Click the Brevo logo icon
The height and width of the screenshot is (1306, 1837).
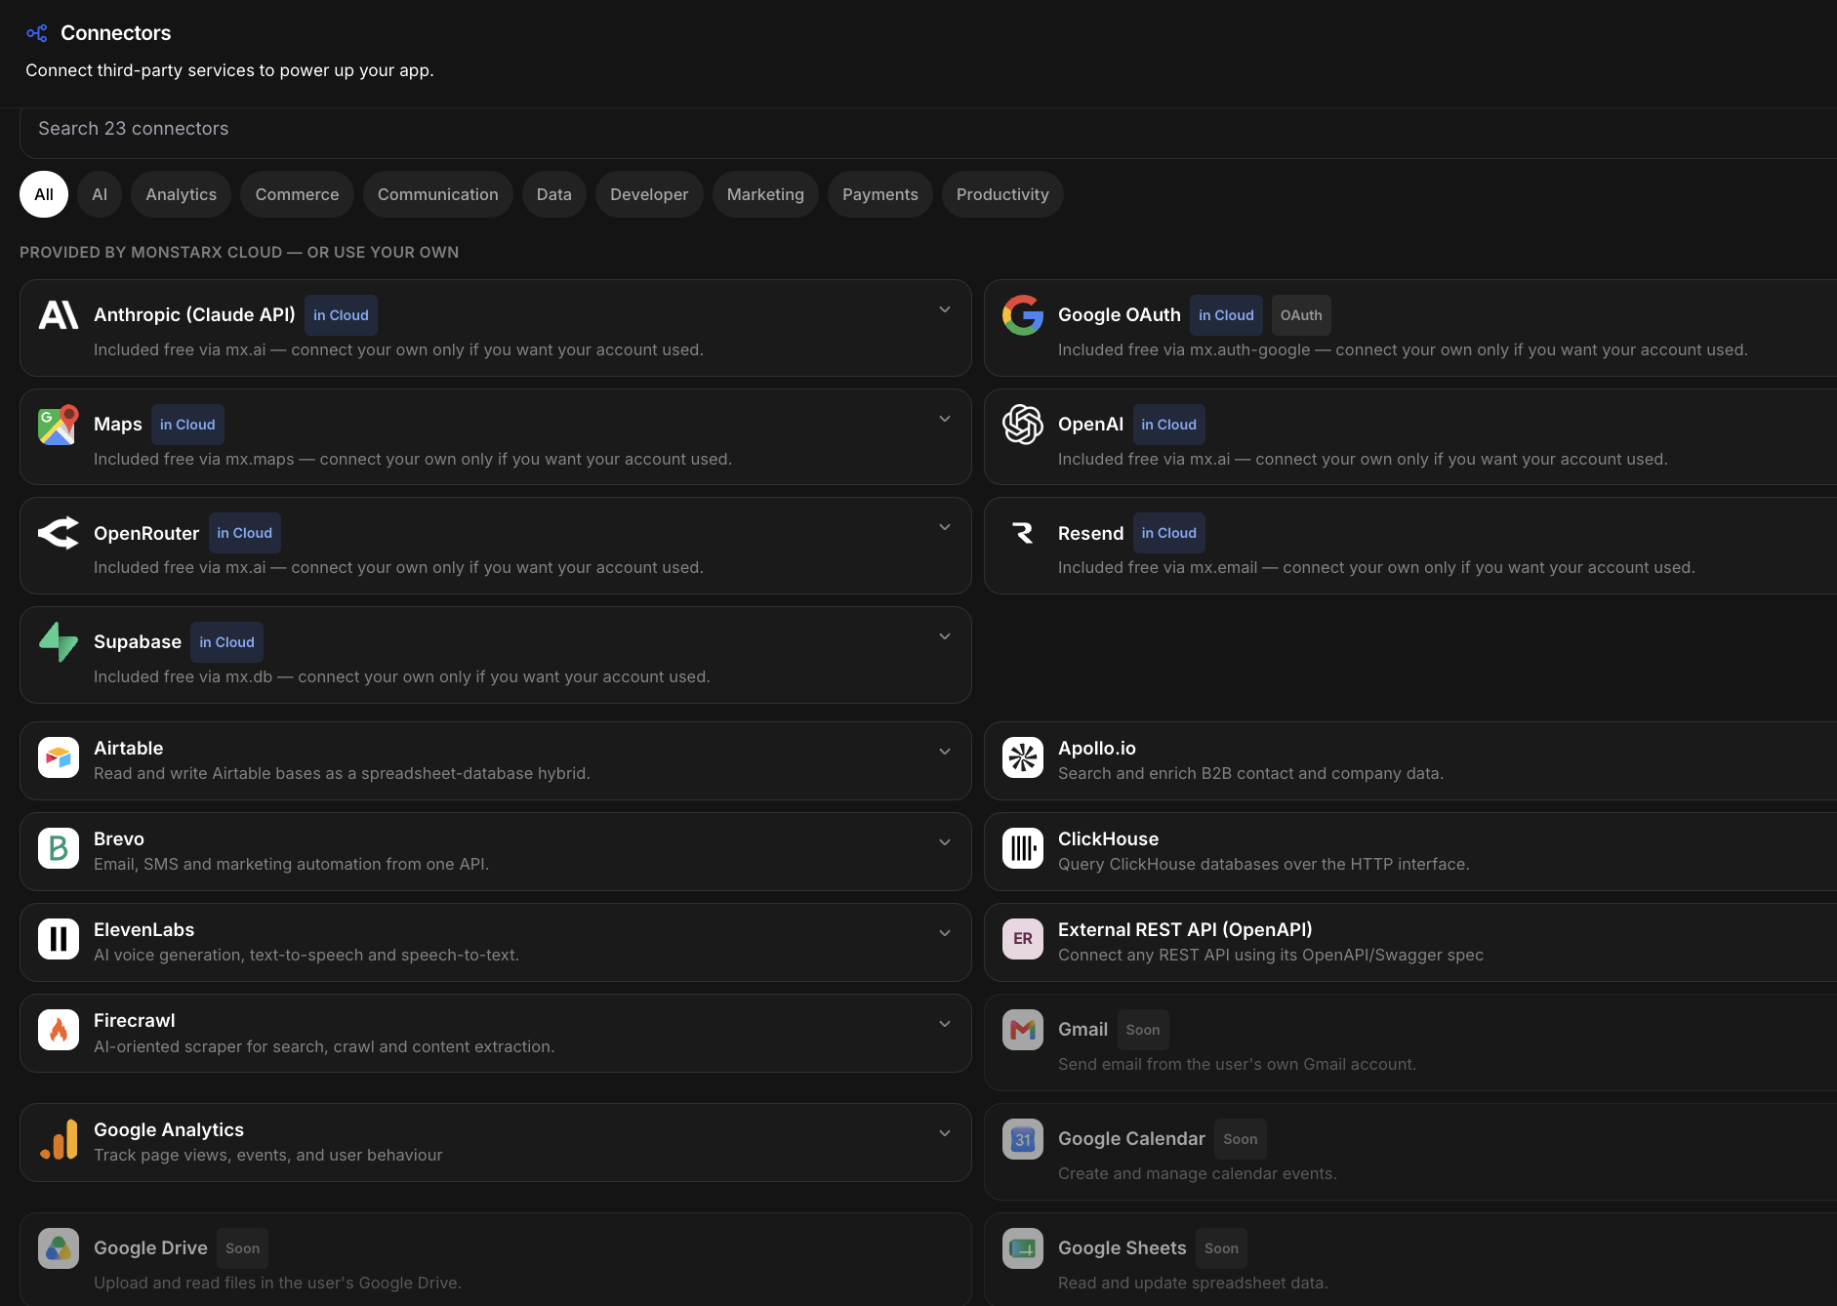(59, 848)
